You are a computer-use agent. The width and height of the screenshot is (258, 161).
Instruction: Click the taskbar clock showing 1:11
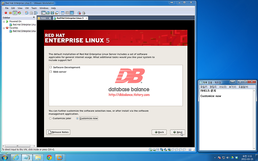pyautogui.click(x=247, y=157)
